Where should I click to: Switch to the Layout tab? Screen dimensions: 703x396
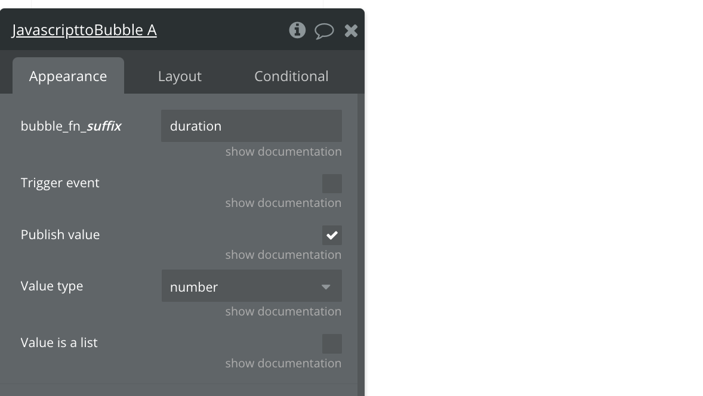180,76
